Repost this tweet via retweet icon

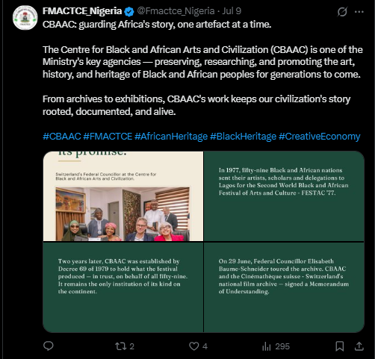(x=125, y=346)
